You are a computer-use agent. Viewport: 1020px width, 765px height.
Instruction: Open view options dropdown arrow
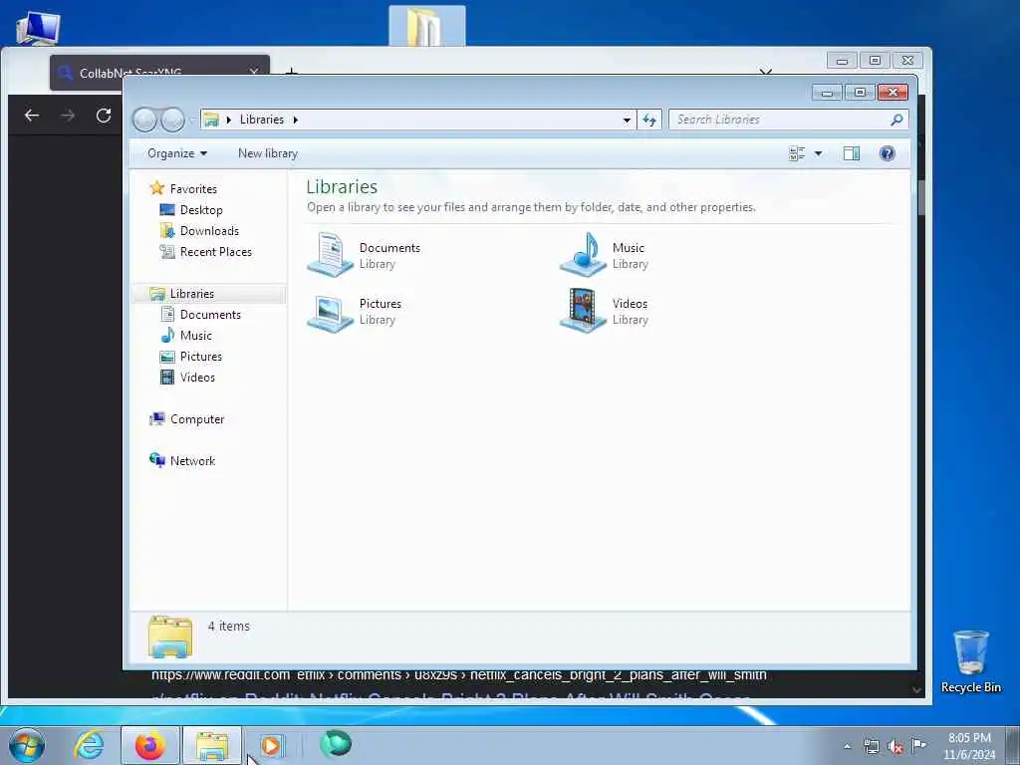[819, 153]
